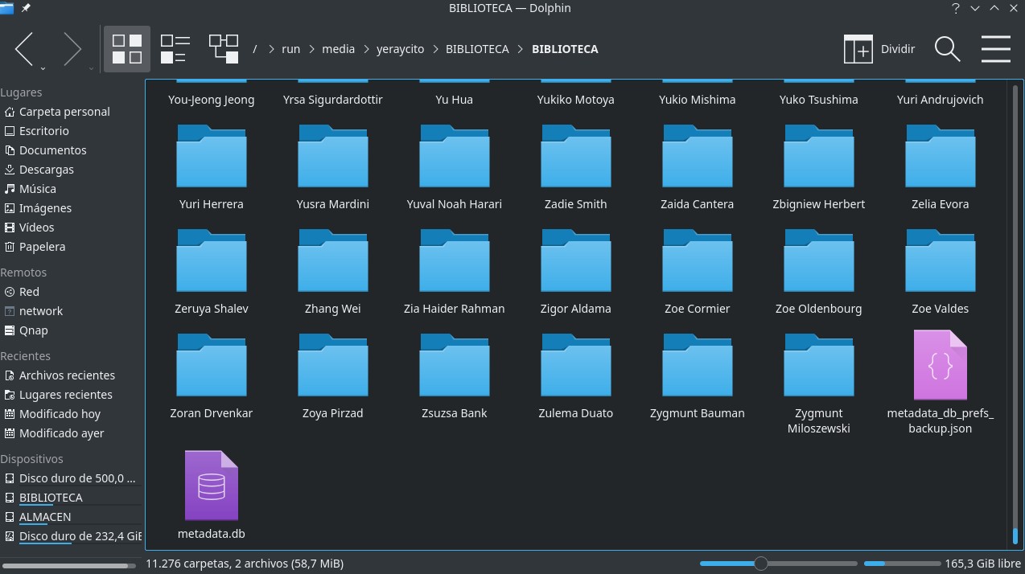Open the Zygmunt Bauman folder
Image resolution: width=1025 pixels, height=574 pixels.
pyautogui.click(x=698, y=366)
